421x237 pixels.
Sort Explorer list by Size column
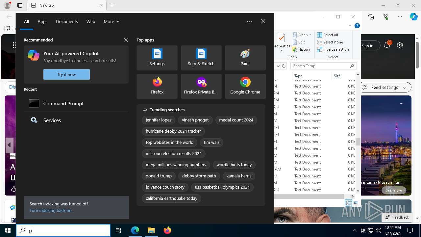[344, 76]
